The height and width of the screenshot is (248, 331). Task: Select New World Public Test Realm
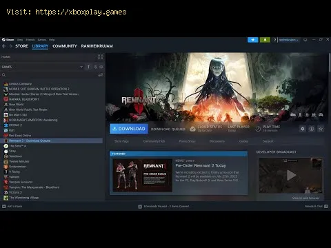pos(28,110)
